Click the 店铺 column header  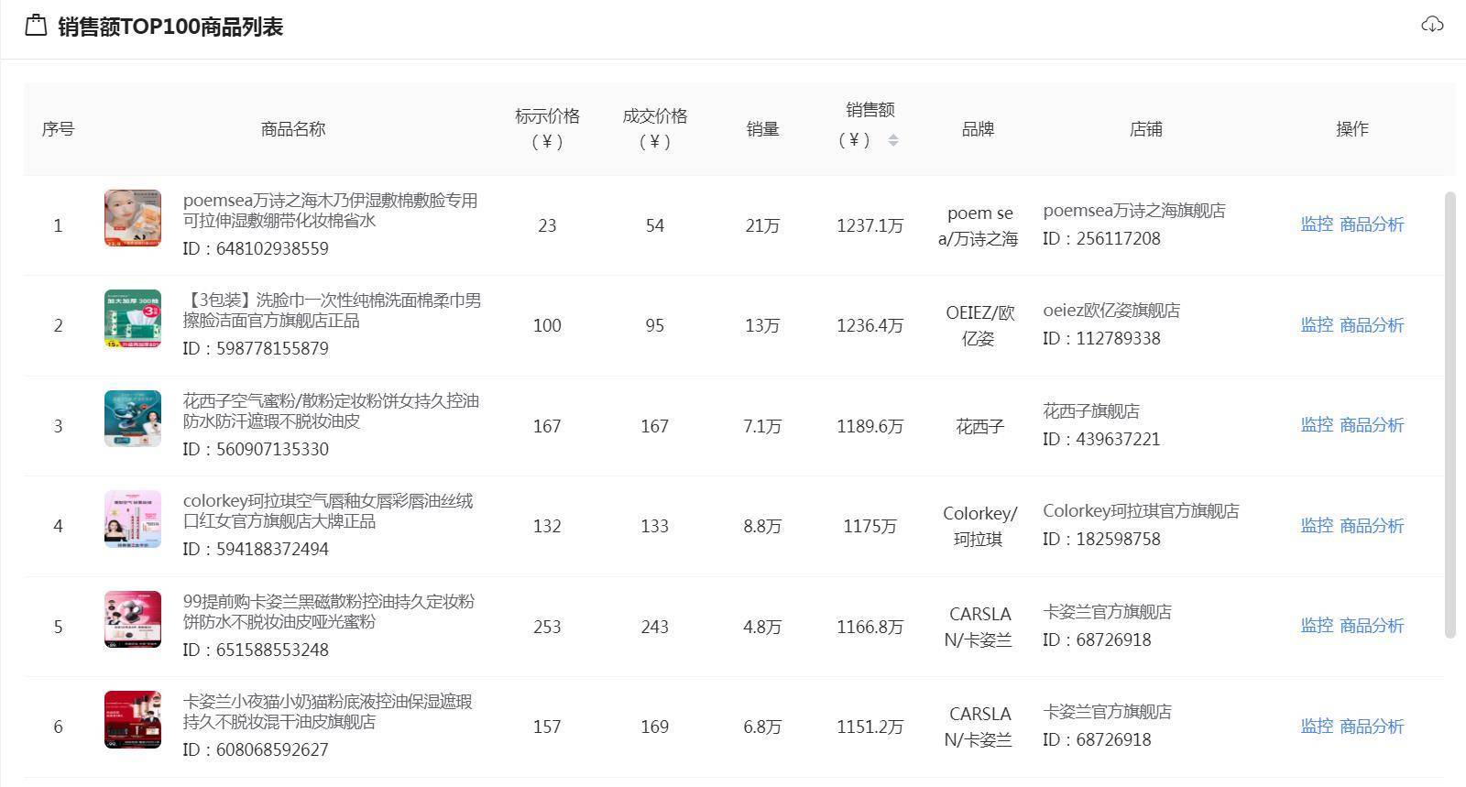click(x=1145, y=129)
